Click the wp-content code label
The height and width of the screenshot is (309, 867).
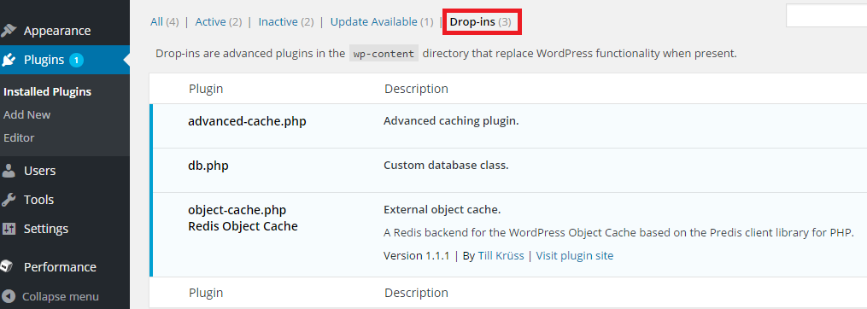(384, 54)
